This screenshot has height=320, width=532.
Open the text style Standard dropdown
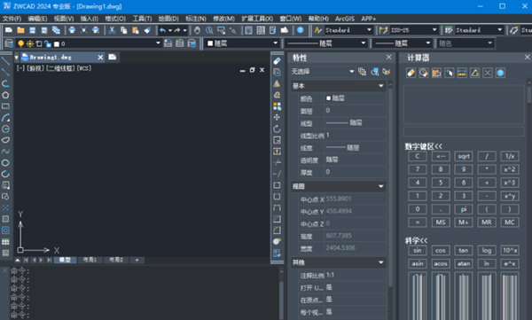click(369, 30)
